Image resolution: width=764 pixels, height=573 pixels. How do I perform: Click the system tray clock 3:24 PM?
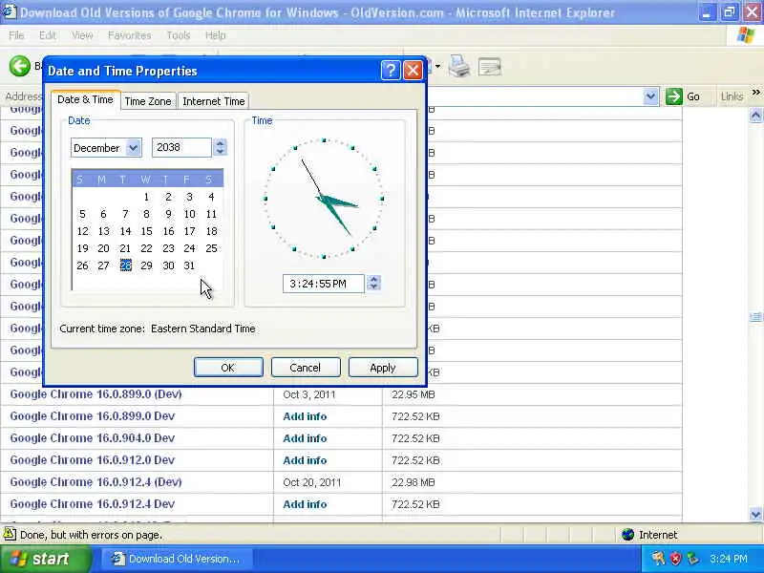(729, 559)
